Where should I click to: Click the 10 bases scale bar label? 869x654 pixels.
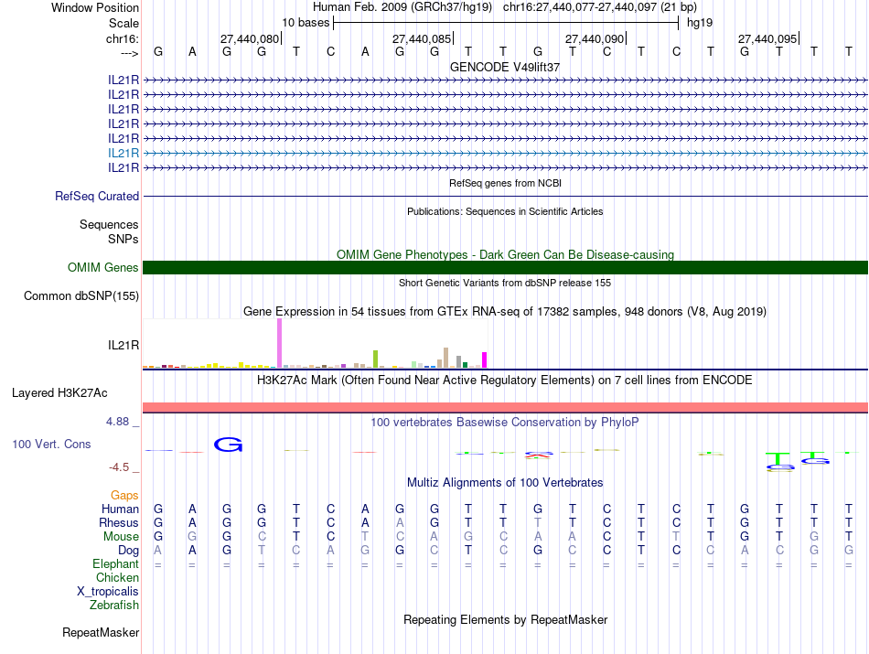(306, 23)
